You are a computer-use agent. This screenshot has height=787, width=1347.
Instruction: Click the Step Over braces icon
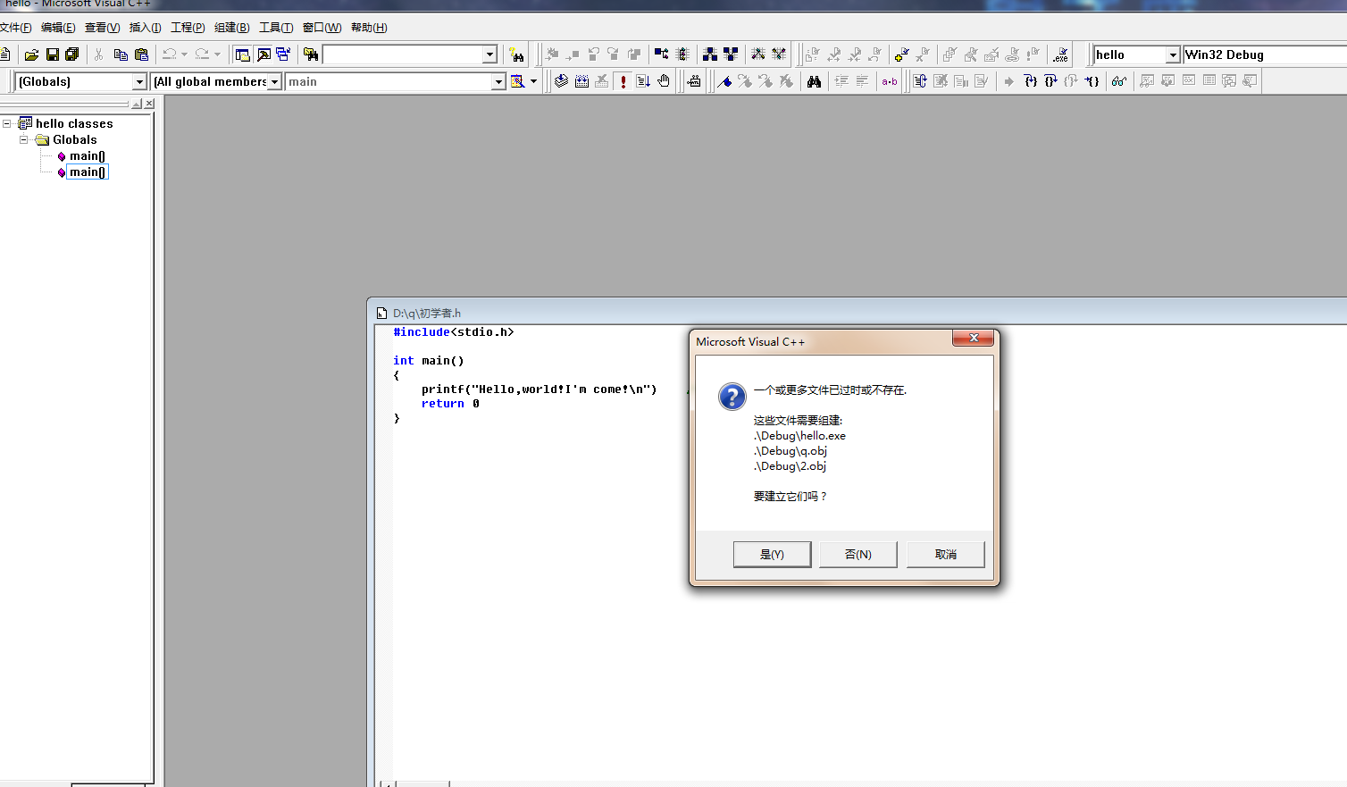pyautogui.click(x=1050, y=81)
